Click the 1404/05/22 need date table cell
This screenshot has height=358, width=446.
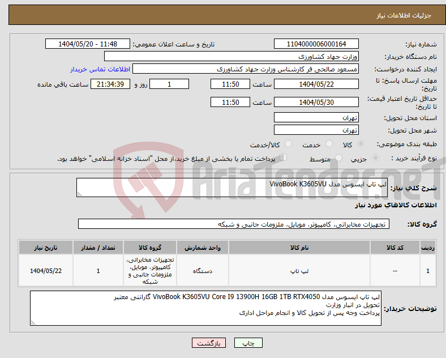tap(46, 271)
